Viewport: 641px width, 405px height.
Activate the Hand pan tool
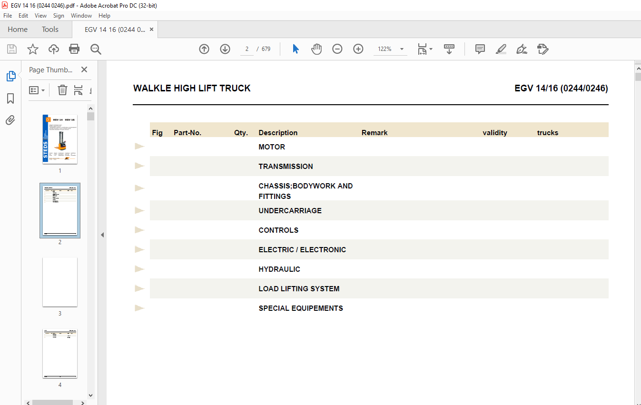pyautogui.click(x=316, y=49)
